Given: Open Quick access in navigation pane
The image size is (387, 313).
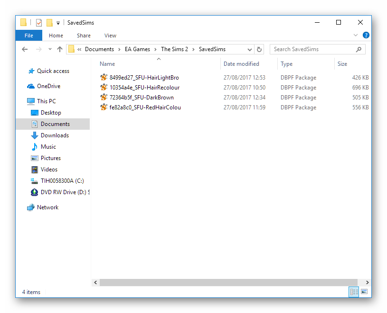Looking at the screenshot, I should pos(53,71).
